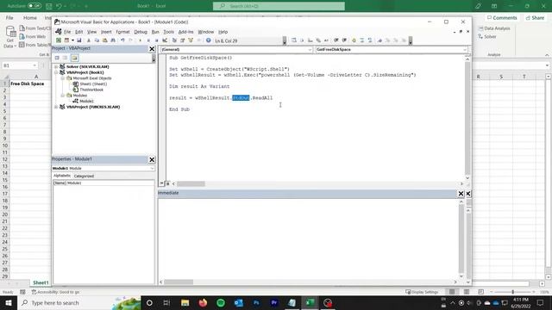
Task: Click the Break (pause) toolbar icon
Action: coord(148,40)
